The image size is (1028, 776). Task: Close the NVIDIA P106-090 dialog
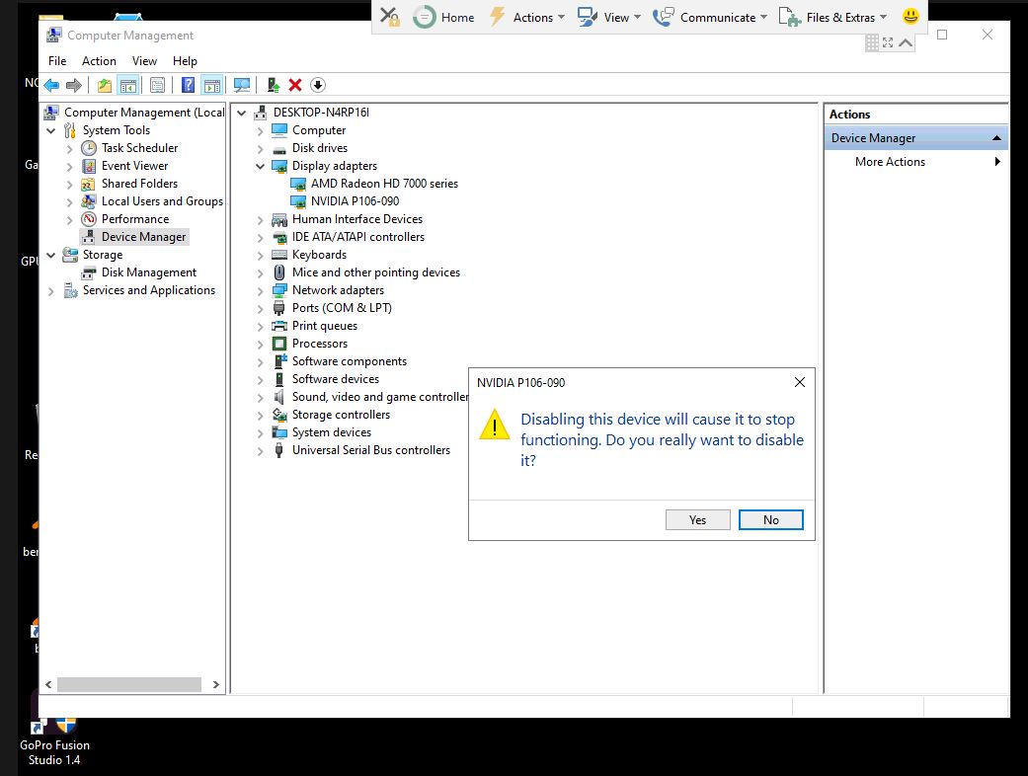click(x=800, y=382)
